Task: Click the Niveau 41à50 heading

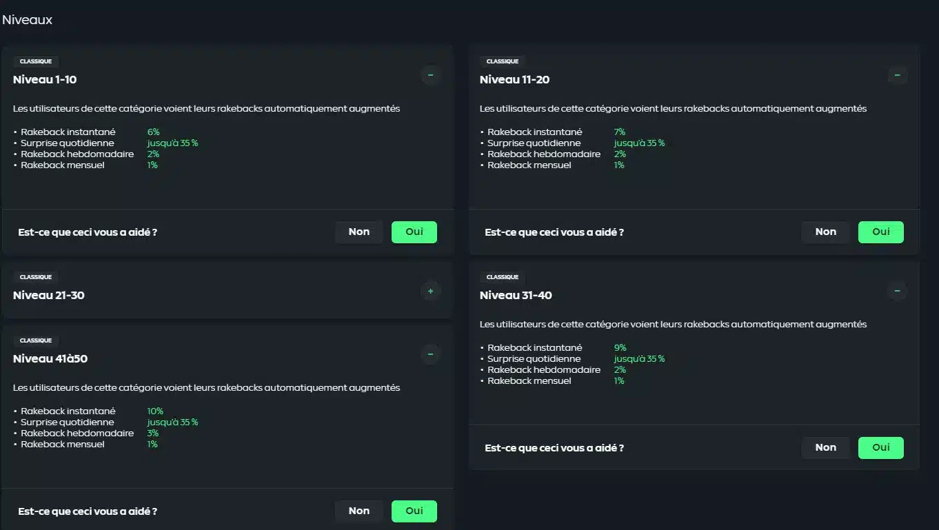Action: pos(50,359)
